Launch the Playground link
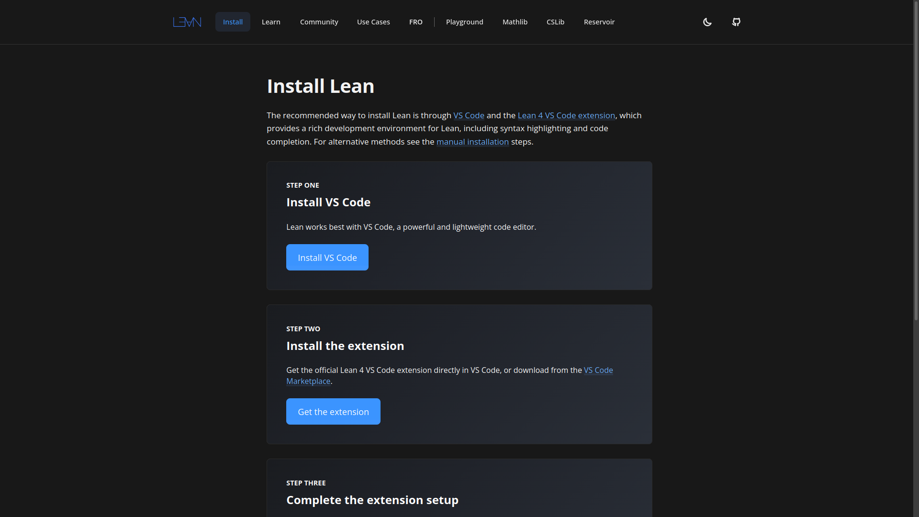Image resolution: width=919 pixels, height=517 pixels. [464, 22]
